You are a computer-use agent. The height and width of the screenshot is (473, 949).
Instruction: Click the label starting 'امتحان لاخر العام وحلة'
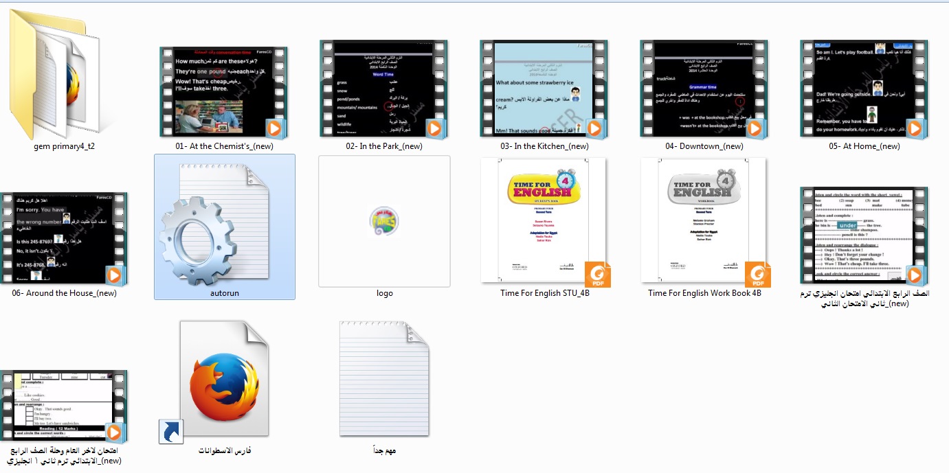(x=65, y=456)
